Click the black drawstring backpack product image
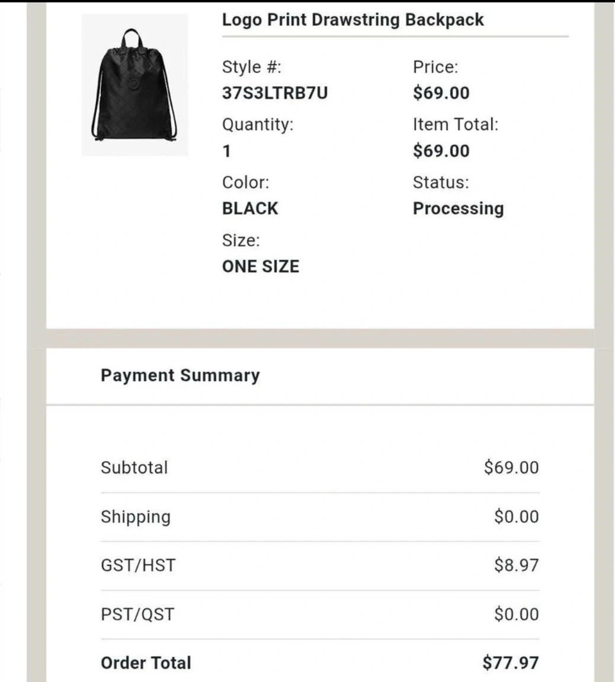The image size is (615, 682). (134, 85)
